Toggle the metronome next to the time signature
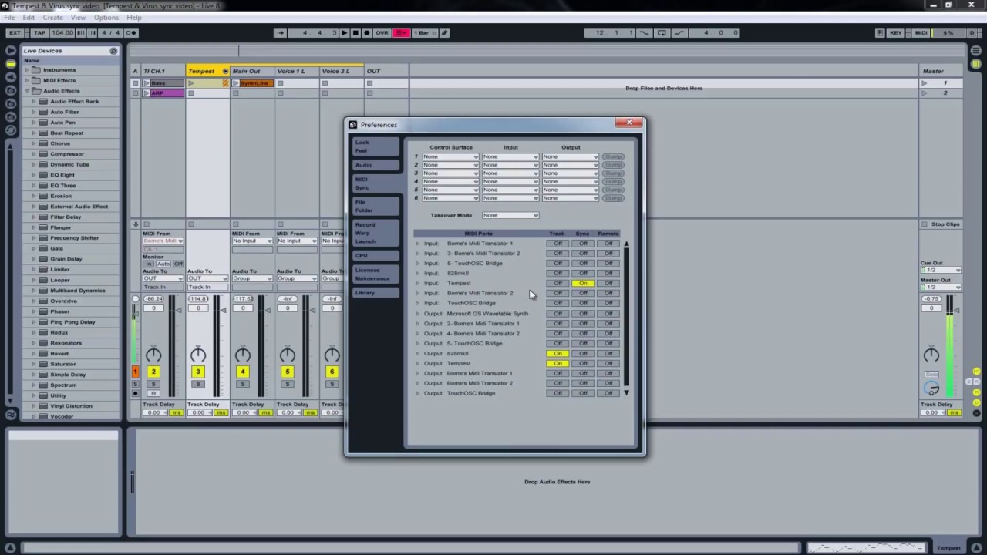 tap(131, 32)
